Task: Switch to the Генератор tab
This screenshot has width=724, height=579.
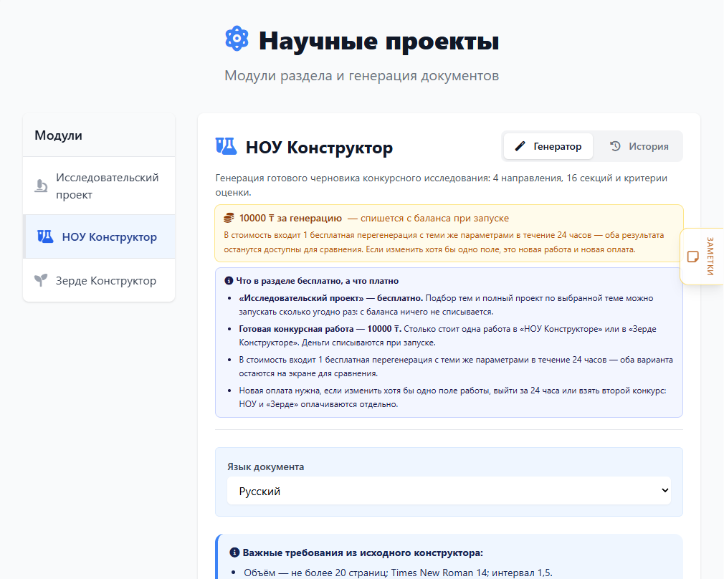Action: coord(548,146)
